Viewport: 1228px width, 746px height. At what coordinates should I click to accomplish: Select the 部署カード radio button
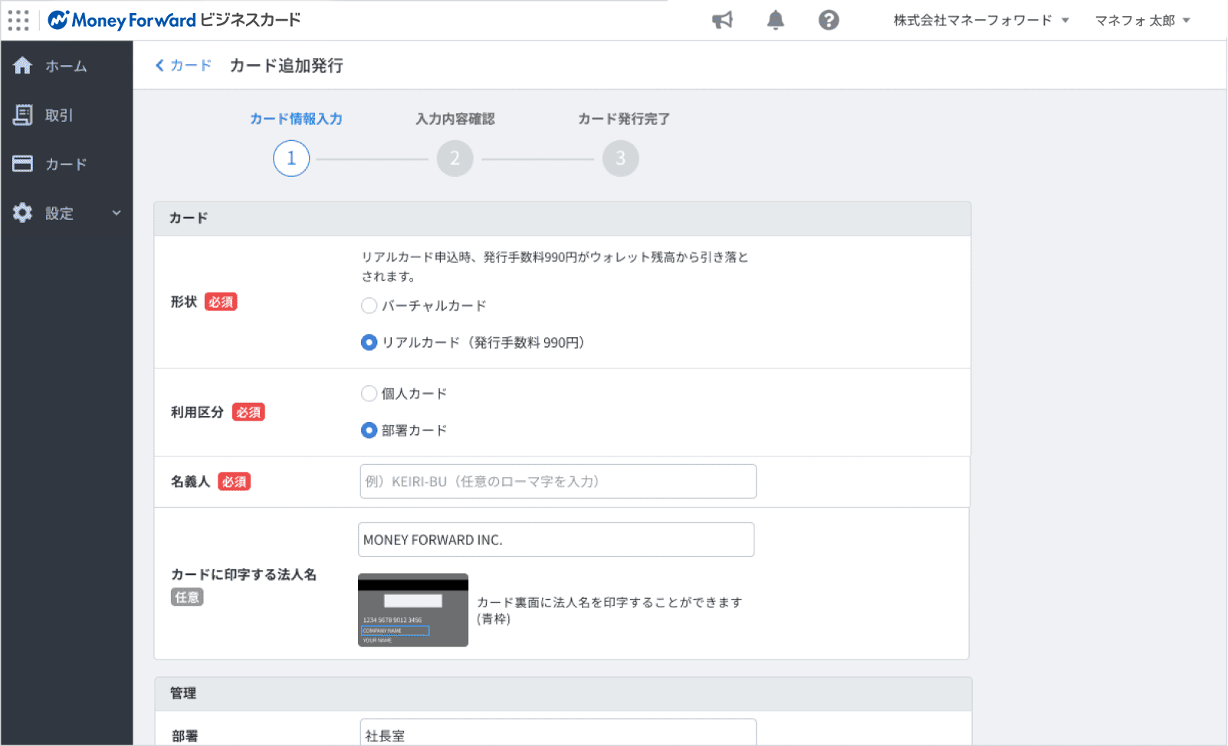tap(369, 430)
